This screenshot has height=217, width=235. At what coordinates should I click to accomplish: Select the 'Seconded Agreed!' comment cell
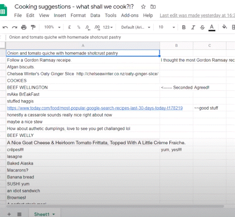[177, 88]
